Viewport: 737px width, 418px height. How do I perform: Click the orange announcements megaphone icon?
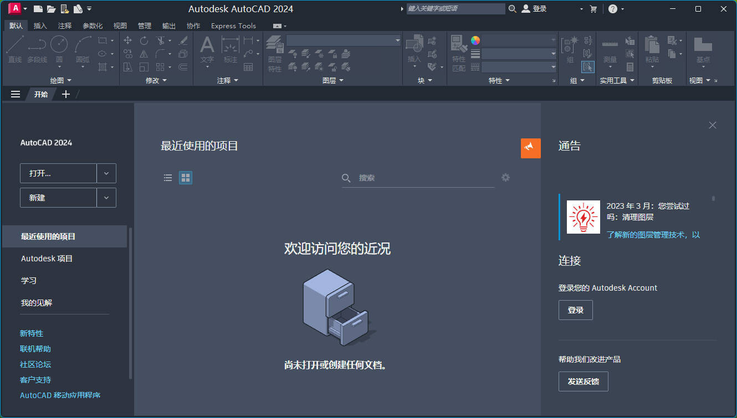(x=531, y=148)
